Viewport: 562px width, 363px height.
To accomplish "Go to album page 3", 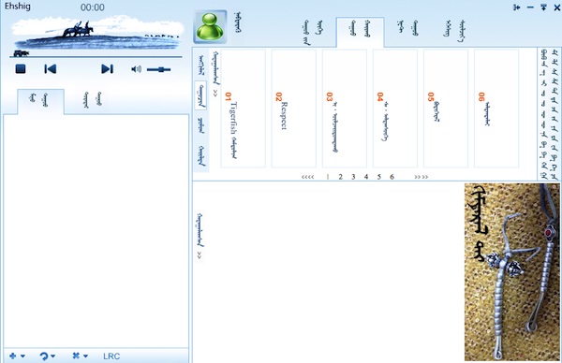I will [353, 177].
